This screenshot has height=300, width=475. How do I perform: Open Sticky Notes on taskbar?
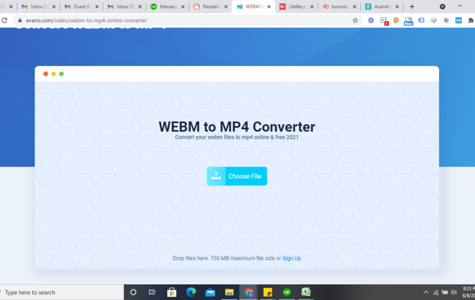click(268, 292)
